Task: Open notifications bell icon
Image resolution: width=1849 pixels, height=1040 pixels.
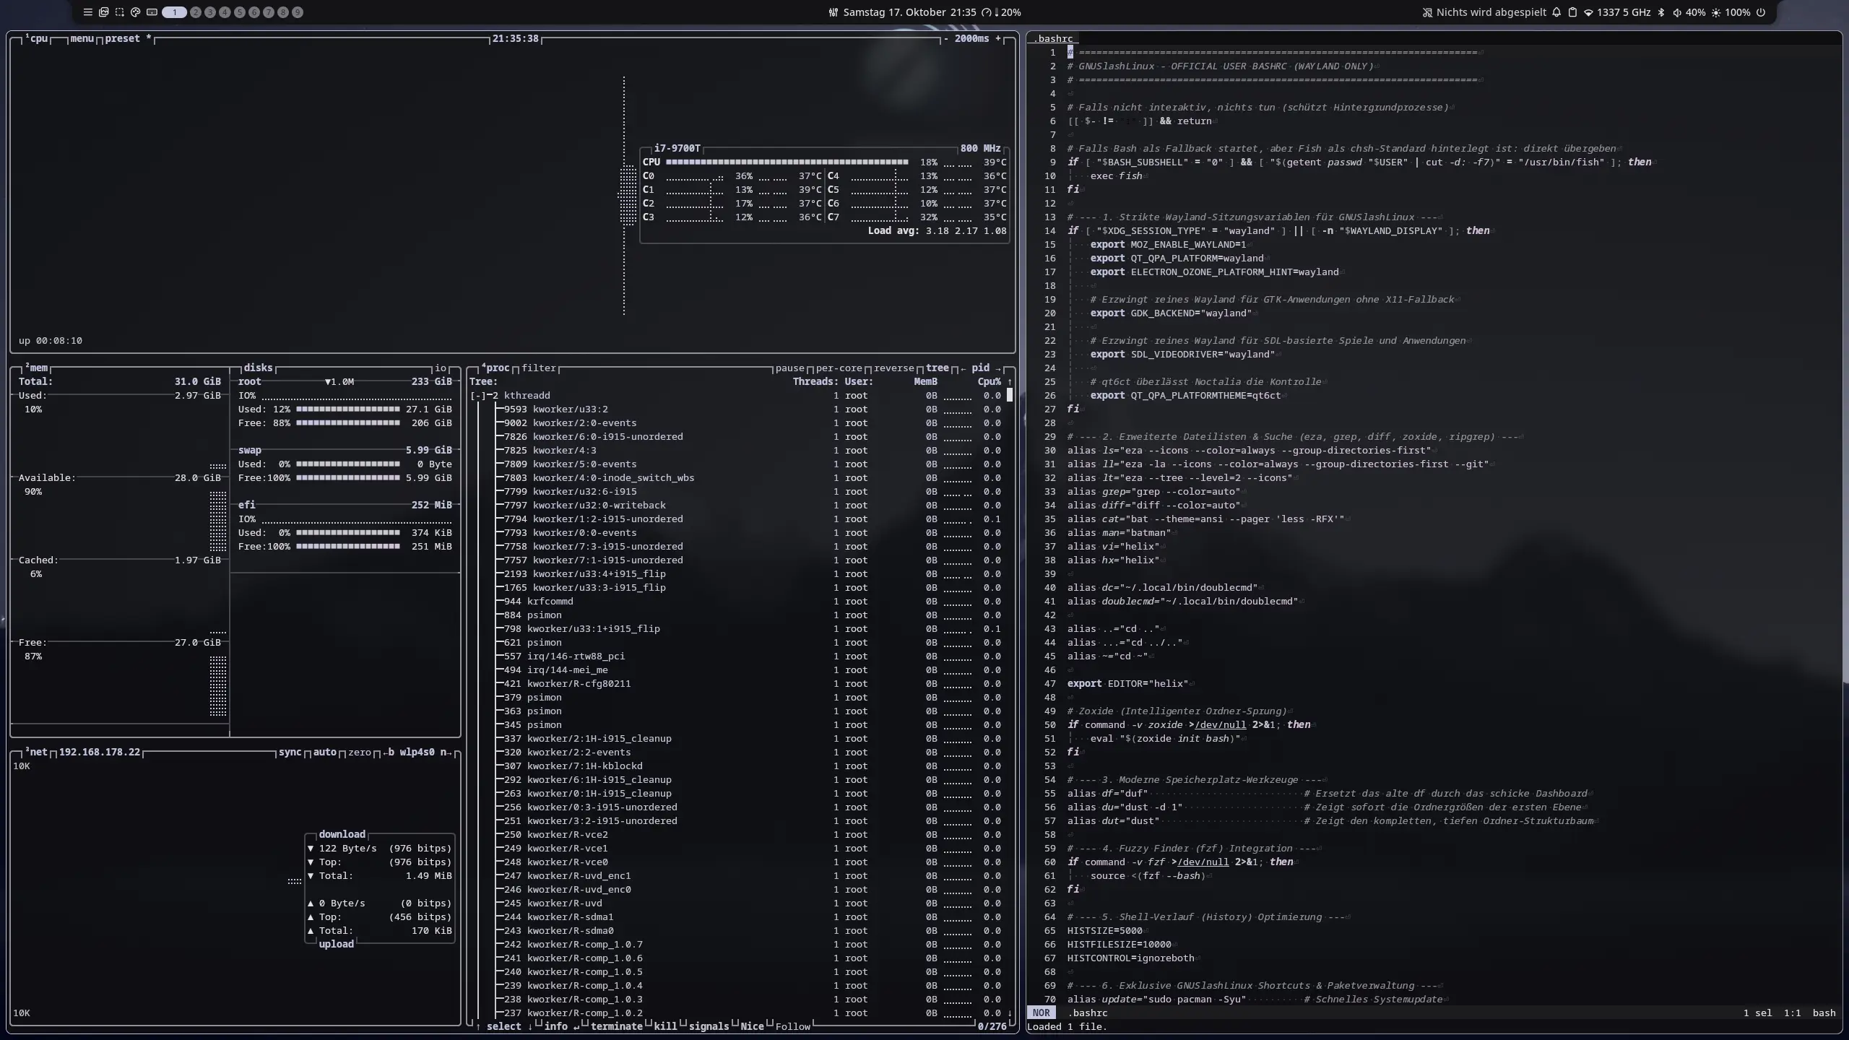Action: point(1556,12)
